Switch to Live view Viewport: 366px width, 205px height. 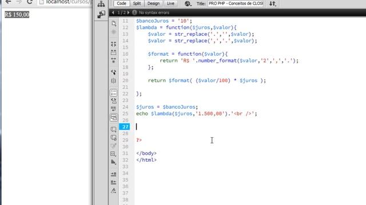pos(170,3)
